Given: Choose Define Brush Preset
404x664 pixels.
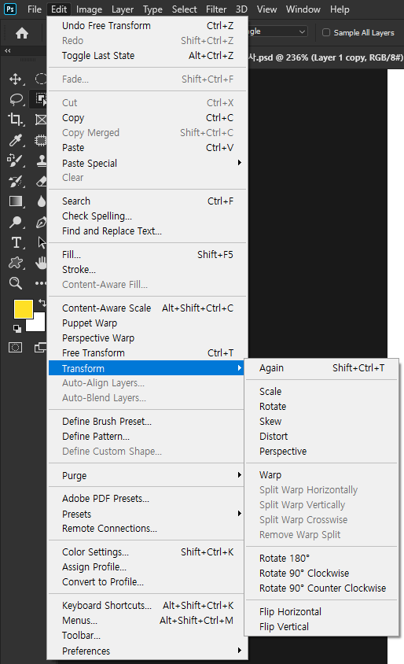Looking at the screenshot, I should [x=148, y=422].
